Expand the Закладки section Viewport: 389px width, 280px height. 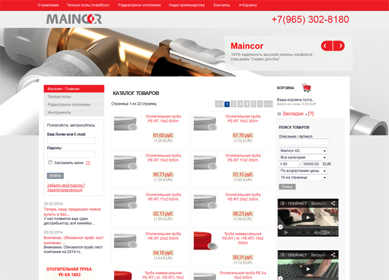point(279,114)
